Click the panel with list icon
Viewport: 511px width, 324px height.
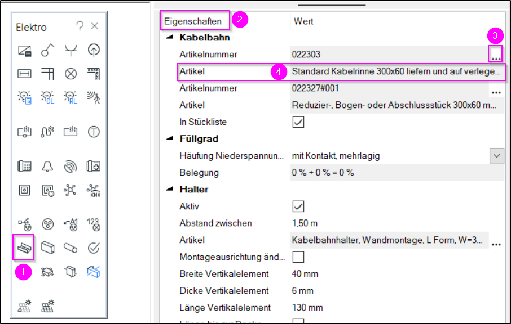[x=24, y=51]
